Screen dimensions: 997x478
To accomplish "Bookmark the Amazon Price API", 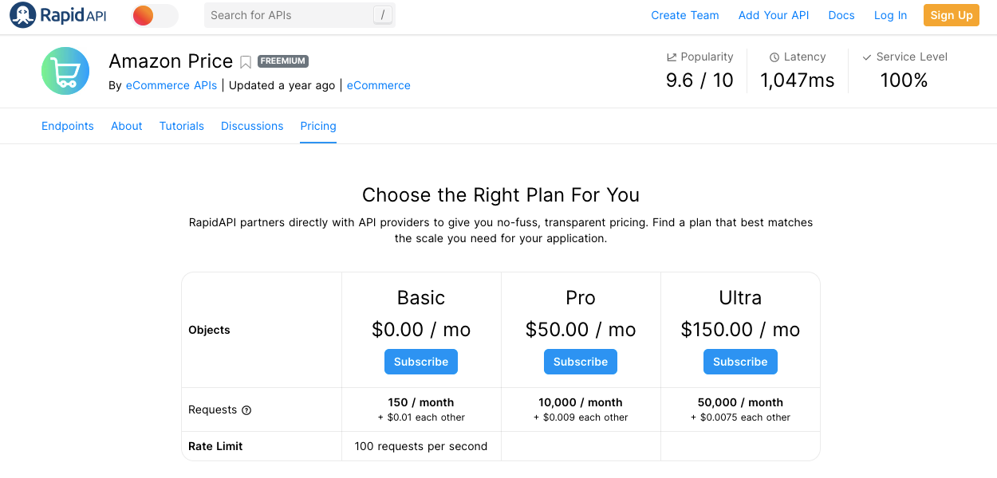I will (x=245, y=61).
